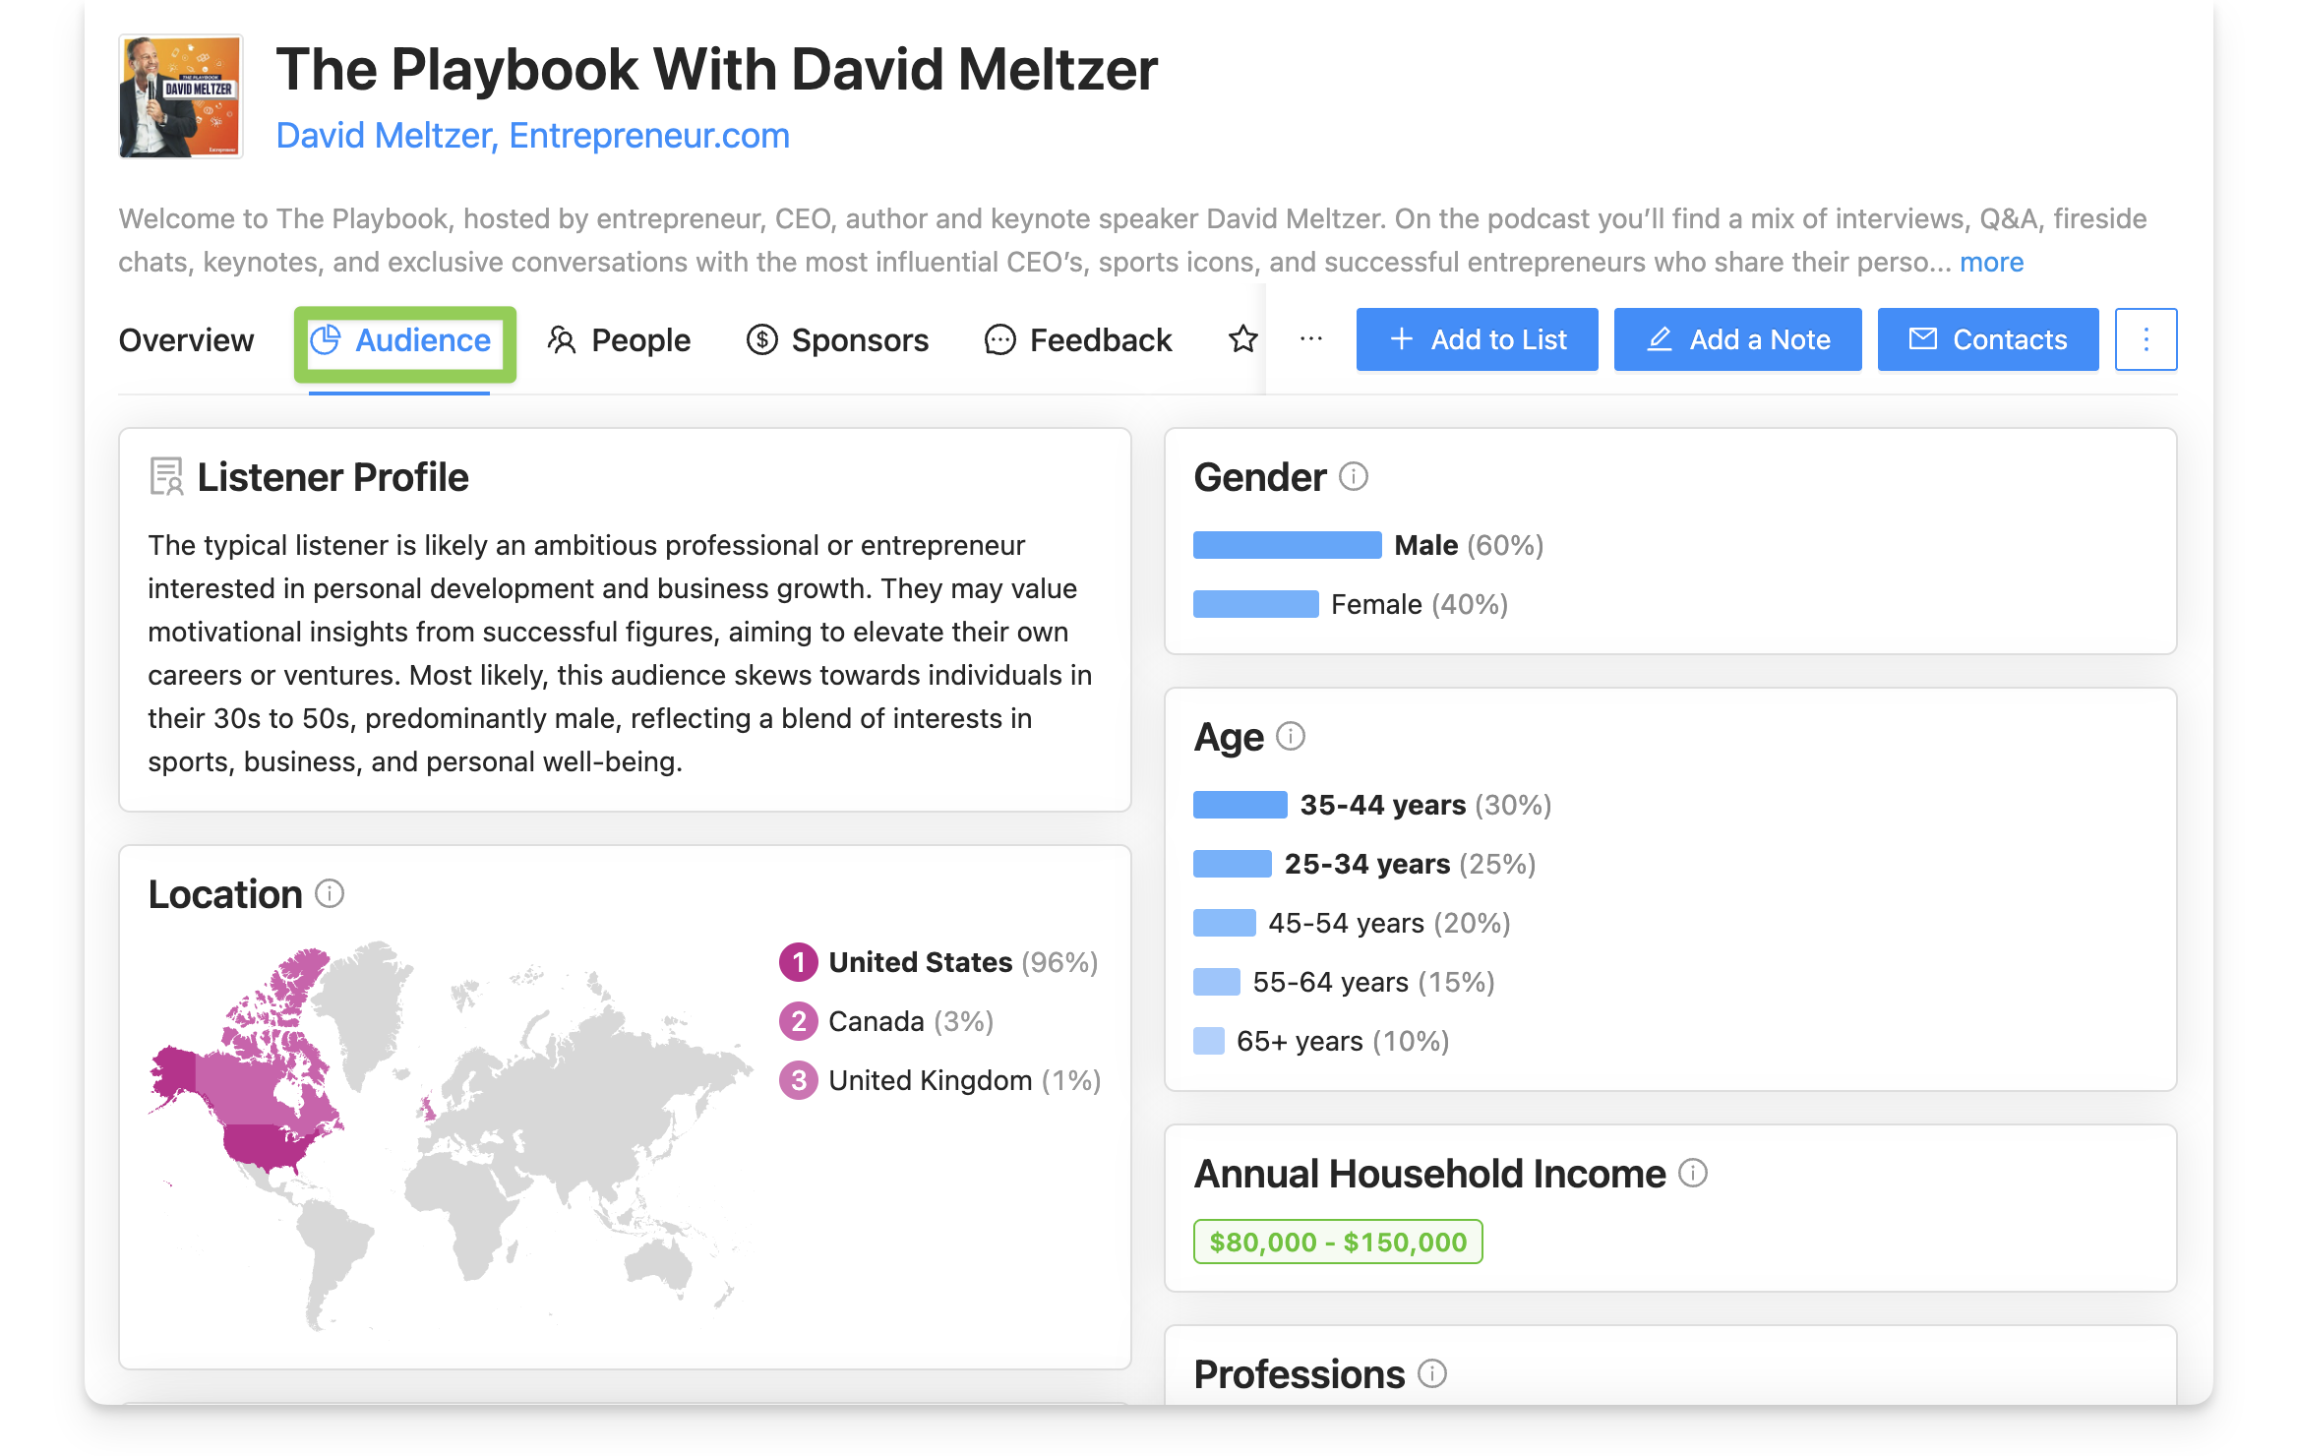Click the Annual Household Income info icon
Screen dimensions: 2298x1456
[1694, 1173]
